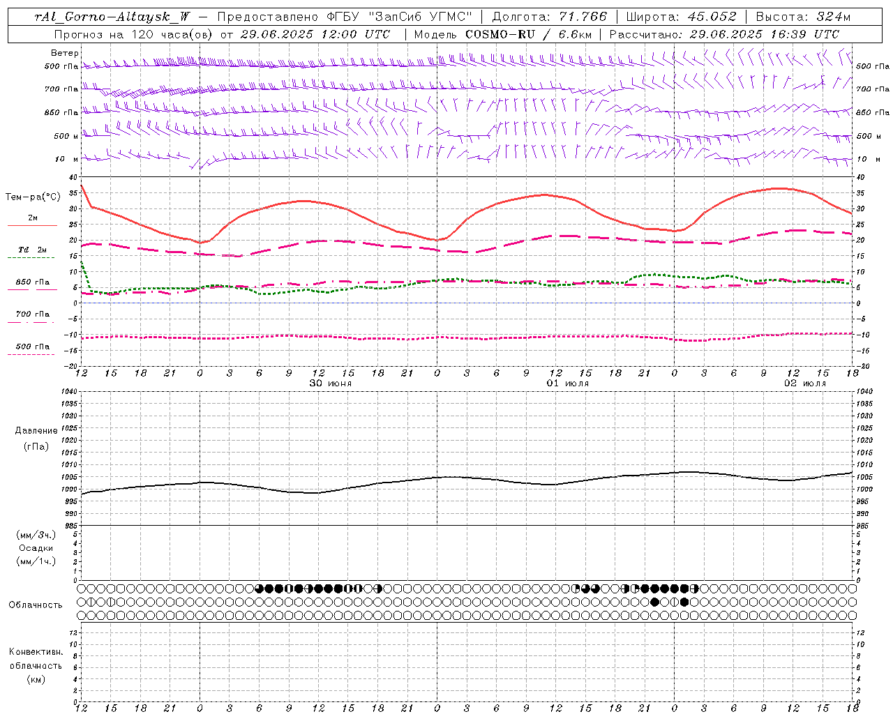Select the Модель COSMO-RU / 6.6км text

click(504, 34)
